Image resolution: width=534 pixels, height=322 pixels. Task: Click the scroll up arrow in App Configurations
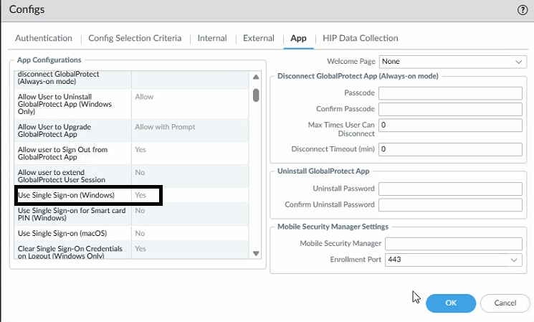256,77
